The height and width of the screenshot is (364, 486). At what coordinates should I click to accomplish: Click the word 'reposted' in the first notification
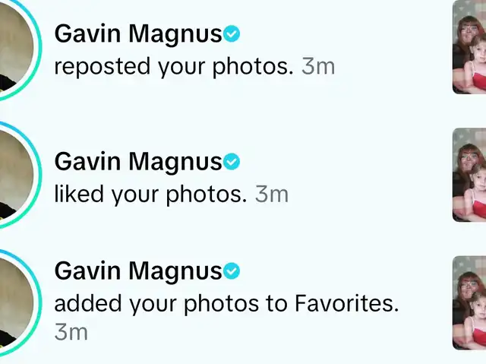[103, 67]
